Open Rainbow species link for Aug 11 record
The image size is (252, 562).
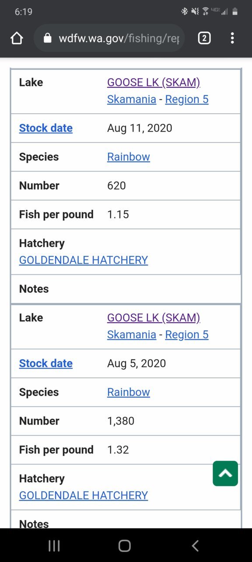pyautogui.click(x=129, y=157)
